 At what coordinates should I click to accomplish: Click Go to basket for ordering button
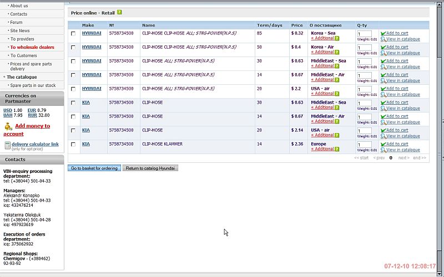tap(94, 168)
